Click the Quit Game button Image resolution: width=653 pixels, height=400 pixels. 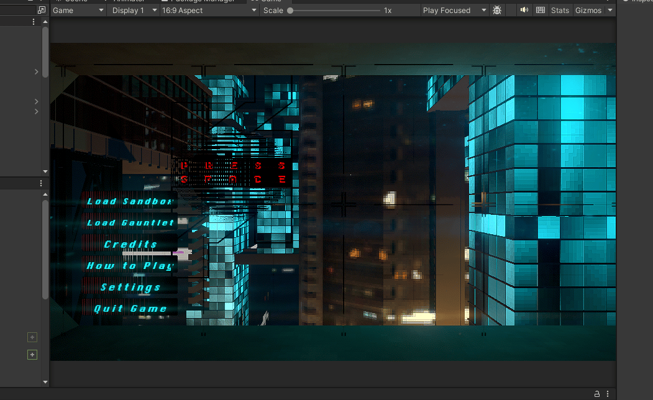pyautogui.click(x=129, y=309)
